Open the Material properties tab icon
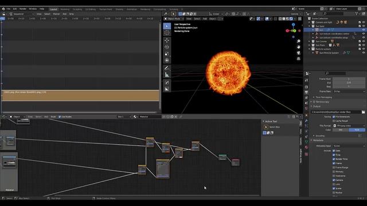 coord(306,148)
